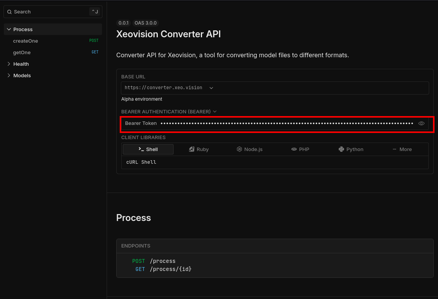Viewport: 438px width, 299px height.
Task: Select the Node.js client library tab
Action: pos(249,149)
